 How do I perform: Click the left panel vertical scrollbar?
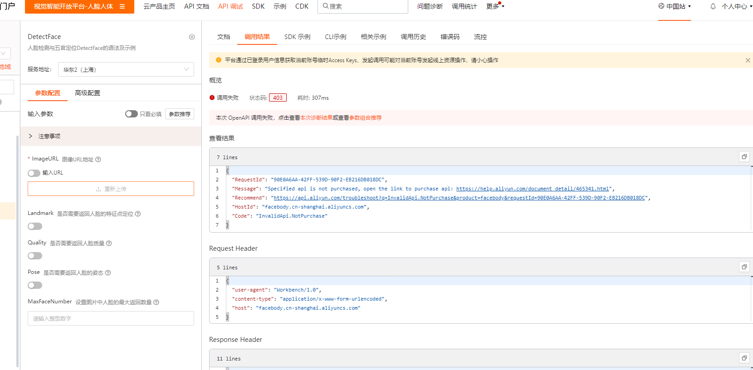point(17,251)
